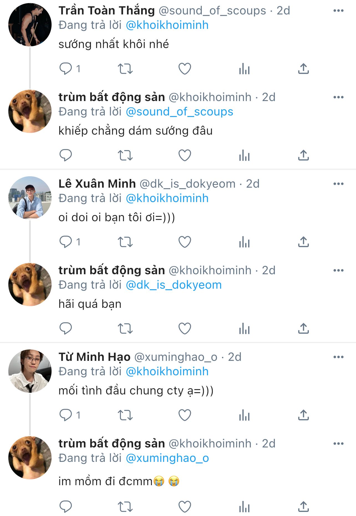Open more options on Trần Toàn Thắng's tweet

click(x=338, y=11)
